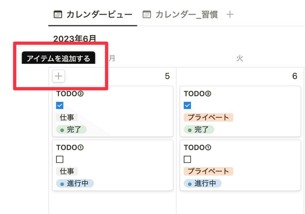Click the プライベート tag on day 6 TODO②
The image size is (305, 214).
coord(208,117)
